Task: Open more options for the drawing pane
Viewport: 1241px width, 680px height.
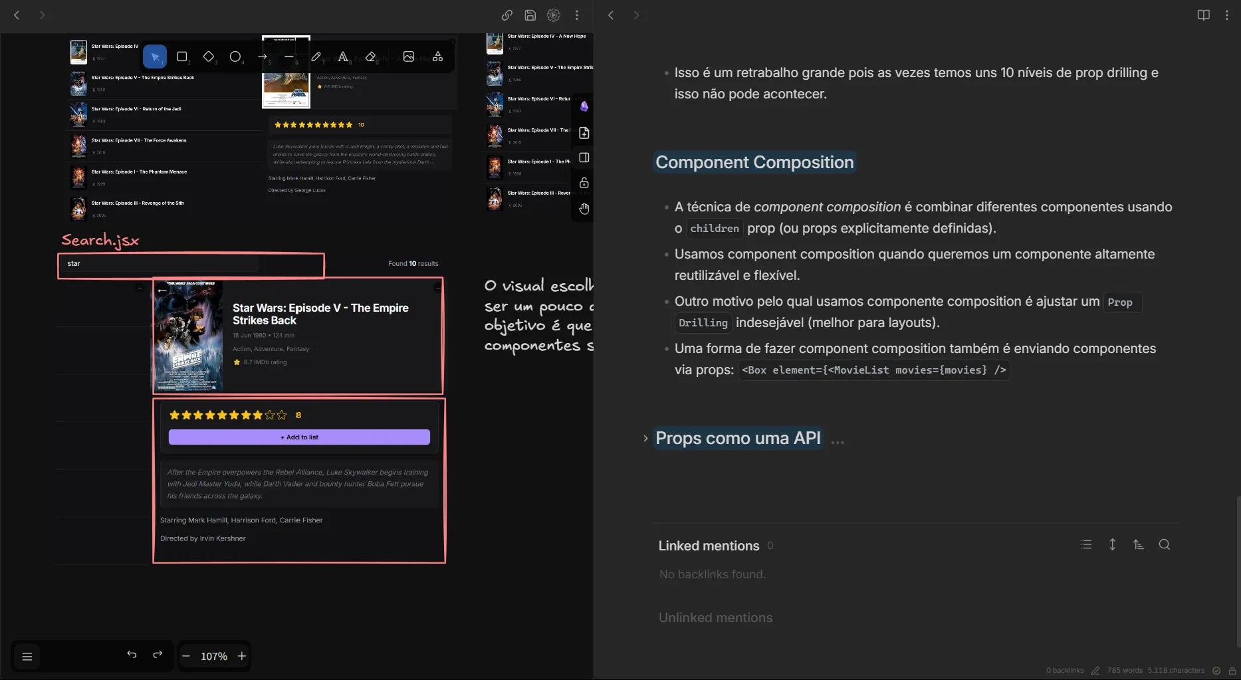Action: tap(577, 15)
